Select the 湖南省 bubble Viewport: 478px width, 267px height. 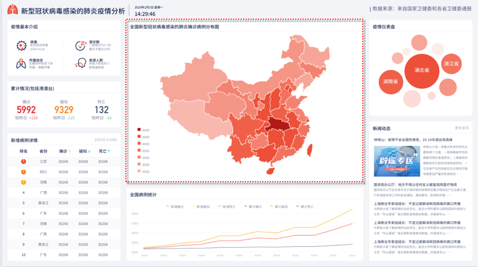[391, 82]
